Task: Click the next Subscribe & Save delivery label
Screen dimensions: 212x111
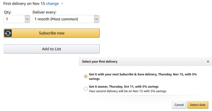Action: pyautogui.click(x=143, y=76)
